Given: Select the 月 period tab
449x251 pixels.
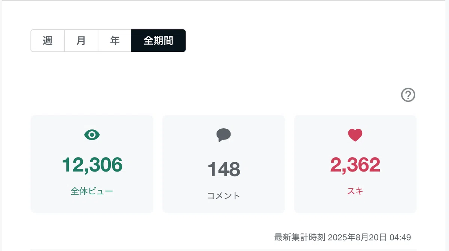Looking at the screenshot, I should tap(81, 41).
